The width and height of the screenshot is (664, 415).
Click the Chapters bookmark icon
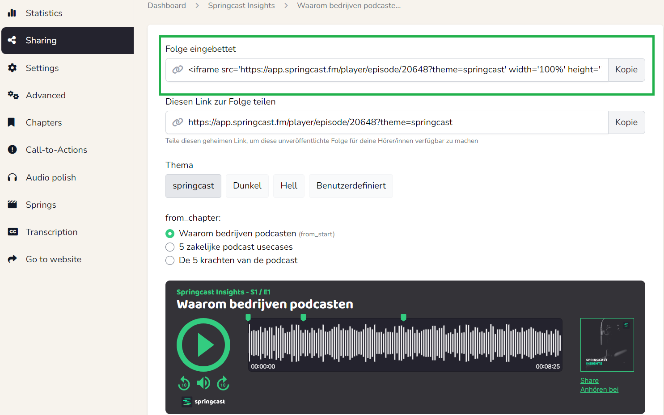(12, 122)
